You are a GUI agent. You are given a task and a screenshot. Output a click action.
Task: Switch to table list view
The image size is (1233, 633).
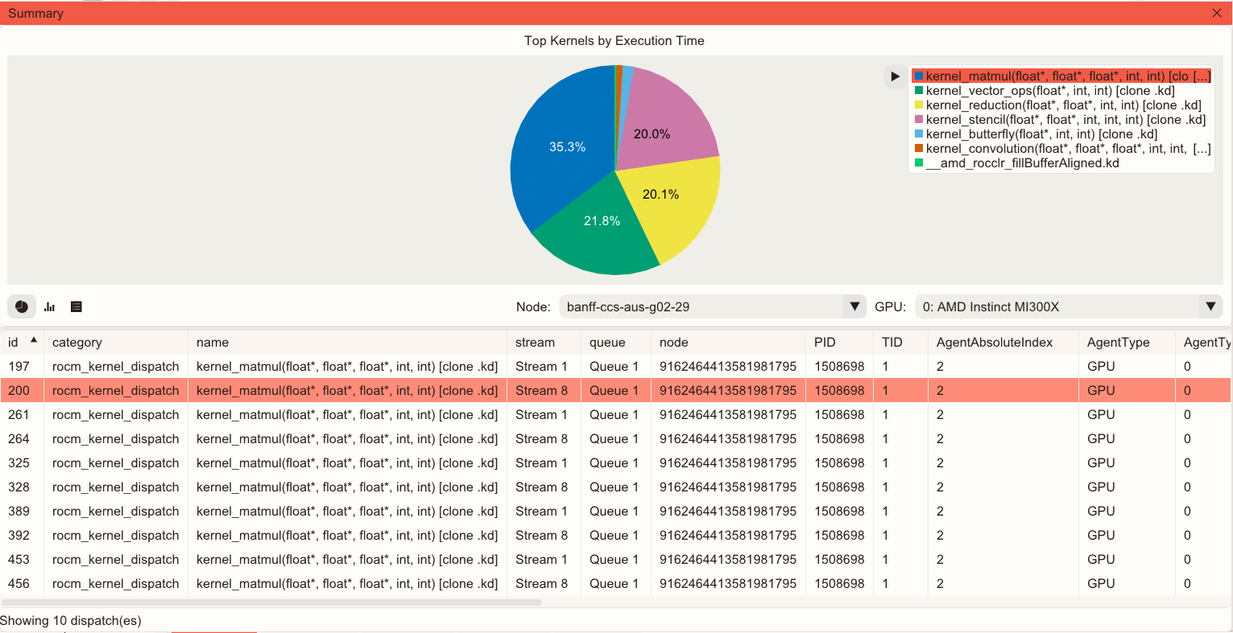pos(77,306)
